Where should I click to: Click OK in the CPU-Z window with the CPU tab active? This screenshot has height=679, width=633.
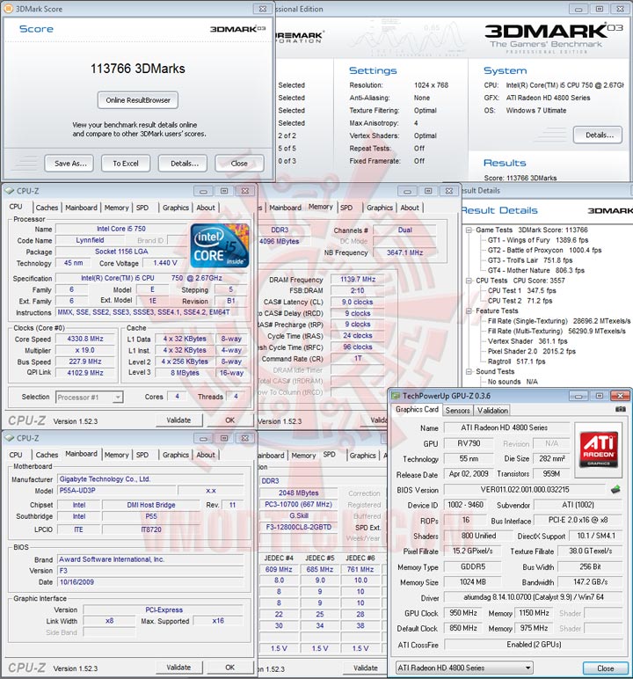[x=230, y=420]
